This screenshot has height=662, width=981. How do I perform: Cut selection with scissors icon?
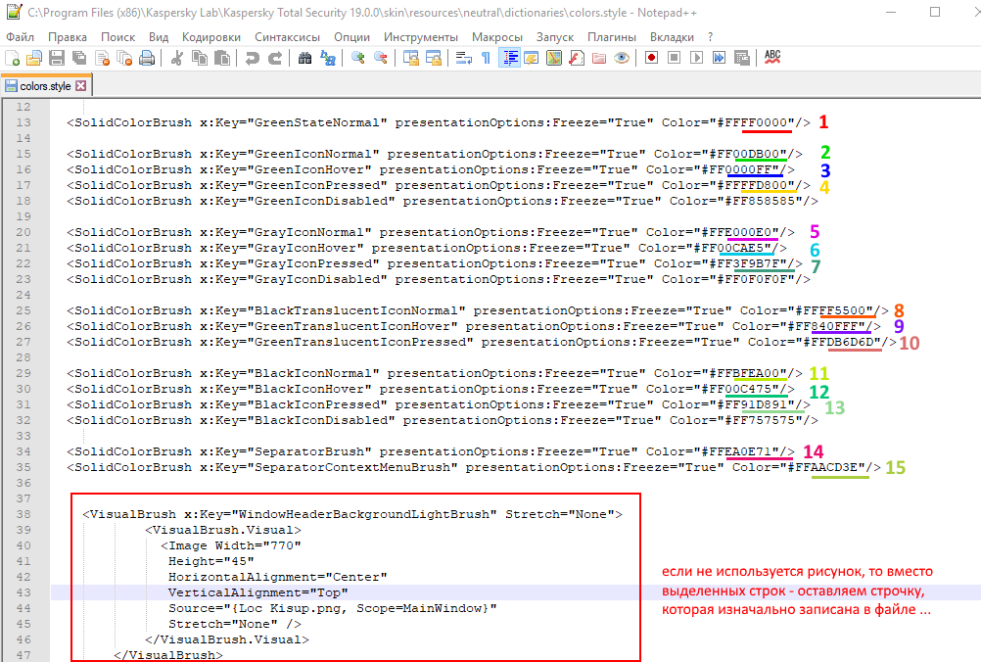(177, 58)
